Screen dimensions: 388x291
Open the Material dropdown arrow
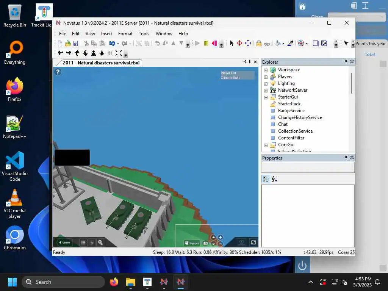pyautogui.click(x=307, y=44)
